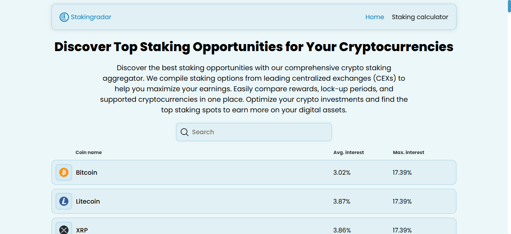Click Litecoin's 17.39% max interest value

pos(402,201)
